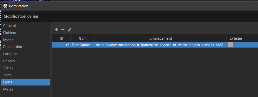Select the romstation.fr majora-s-mask URL cell
The width and height of the screenshot is (258, 97).
160,45
